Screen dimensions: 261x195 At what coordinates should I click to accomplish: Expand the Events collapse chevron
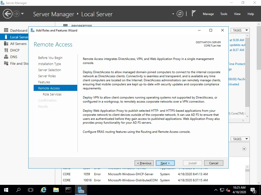pyautogui.click(x=244, y=149)
